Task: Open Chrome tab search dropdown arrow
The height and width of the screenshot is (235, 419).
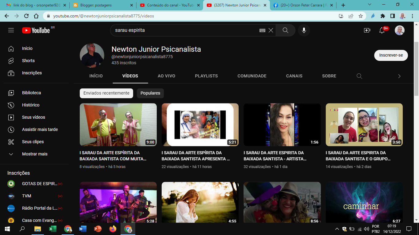Action: (x=370, y=5)
